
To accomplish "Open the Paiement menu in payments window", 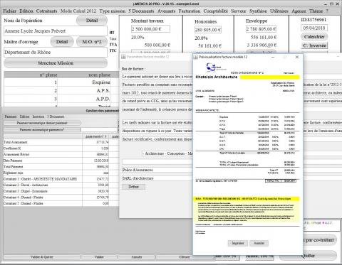I will [11, 117].
